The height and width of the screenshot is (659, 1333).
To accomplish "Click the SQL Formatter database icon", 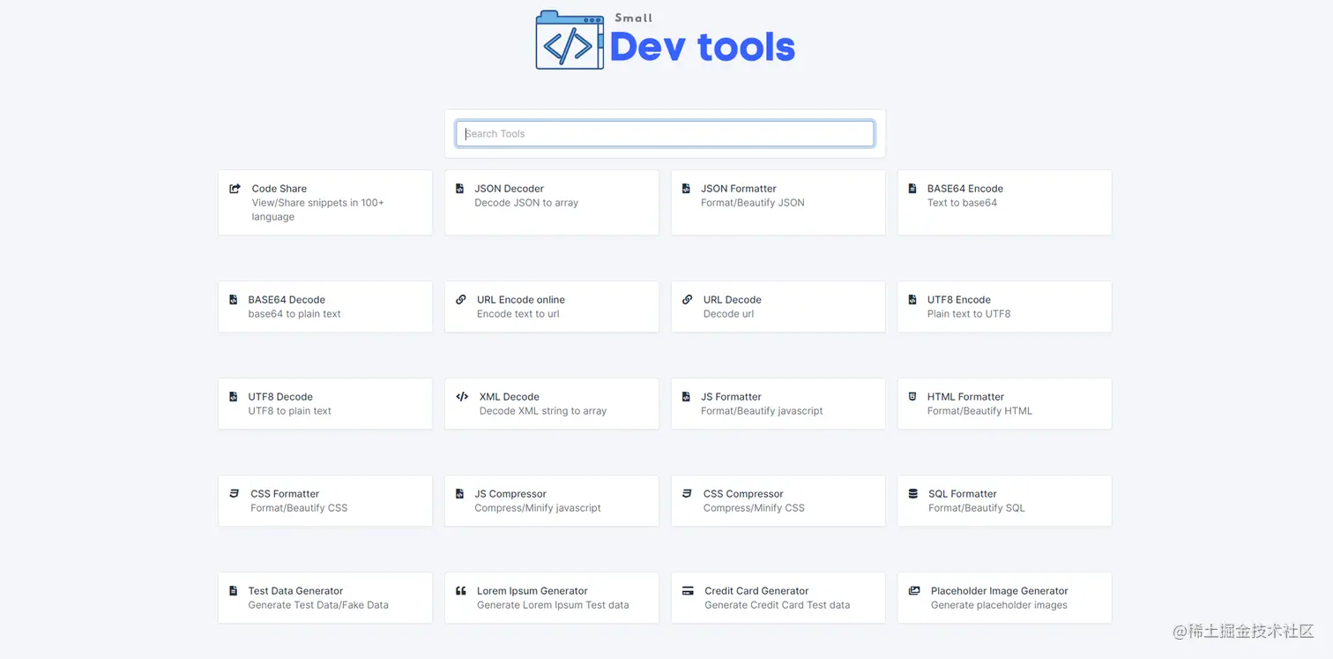I will (912, 494).
